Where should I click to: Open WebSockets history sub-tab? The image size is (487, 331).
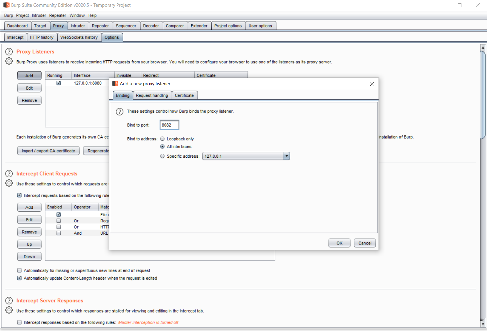click(79, 37)
